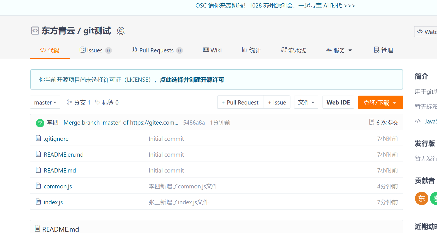This screenshot has height=233, width=437.
Task: Click the file icon beside common.js
Action: tap(38, 186)
